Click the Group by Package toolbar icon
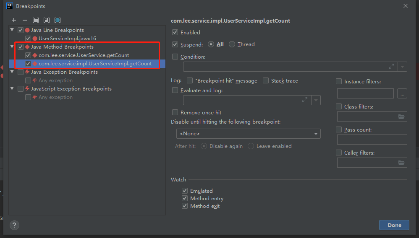419x238 pixels. point(36,20)
